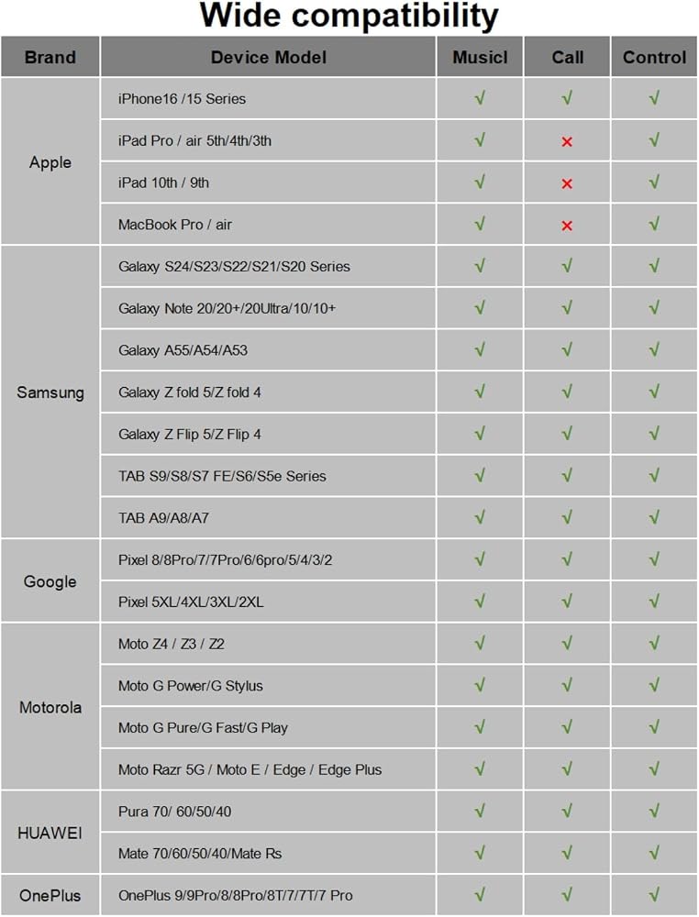Click iPhone16 Music green checkmark

(480, 98)
